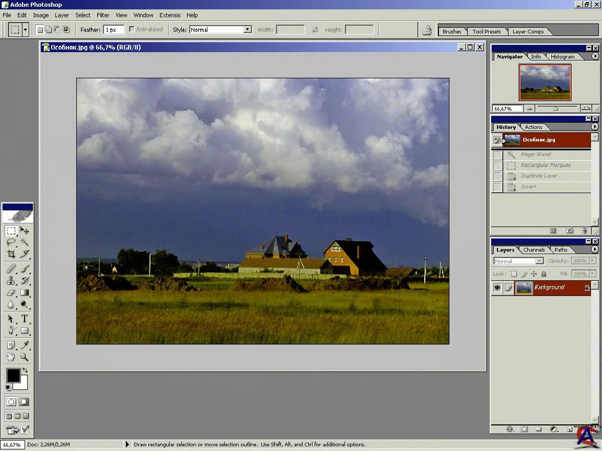The width and height of the screenshot is (602, 451).
Task: Open the layer blending mode dropdown
Action: [518, 261]
